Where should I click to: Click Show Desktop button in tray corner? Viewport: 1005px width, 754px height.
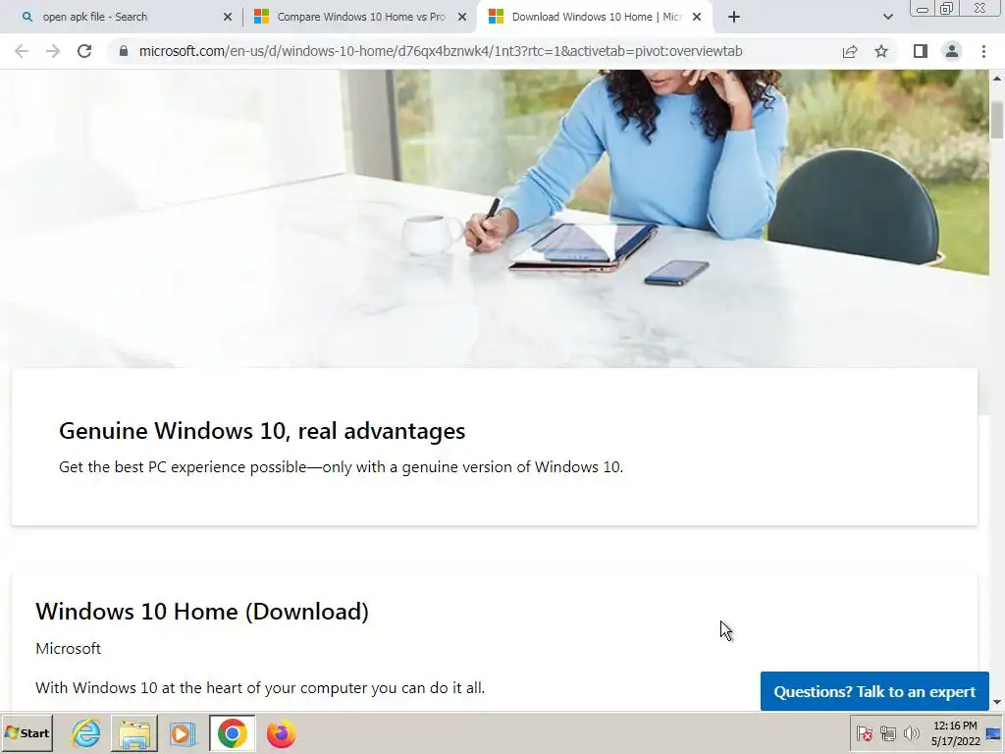(x=995, y=733)
